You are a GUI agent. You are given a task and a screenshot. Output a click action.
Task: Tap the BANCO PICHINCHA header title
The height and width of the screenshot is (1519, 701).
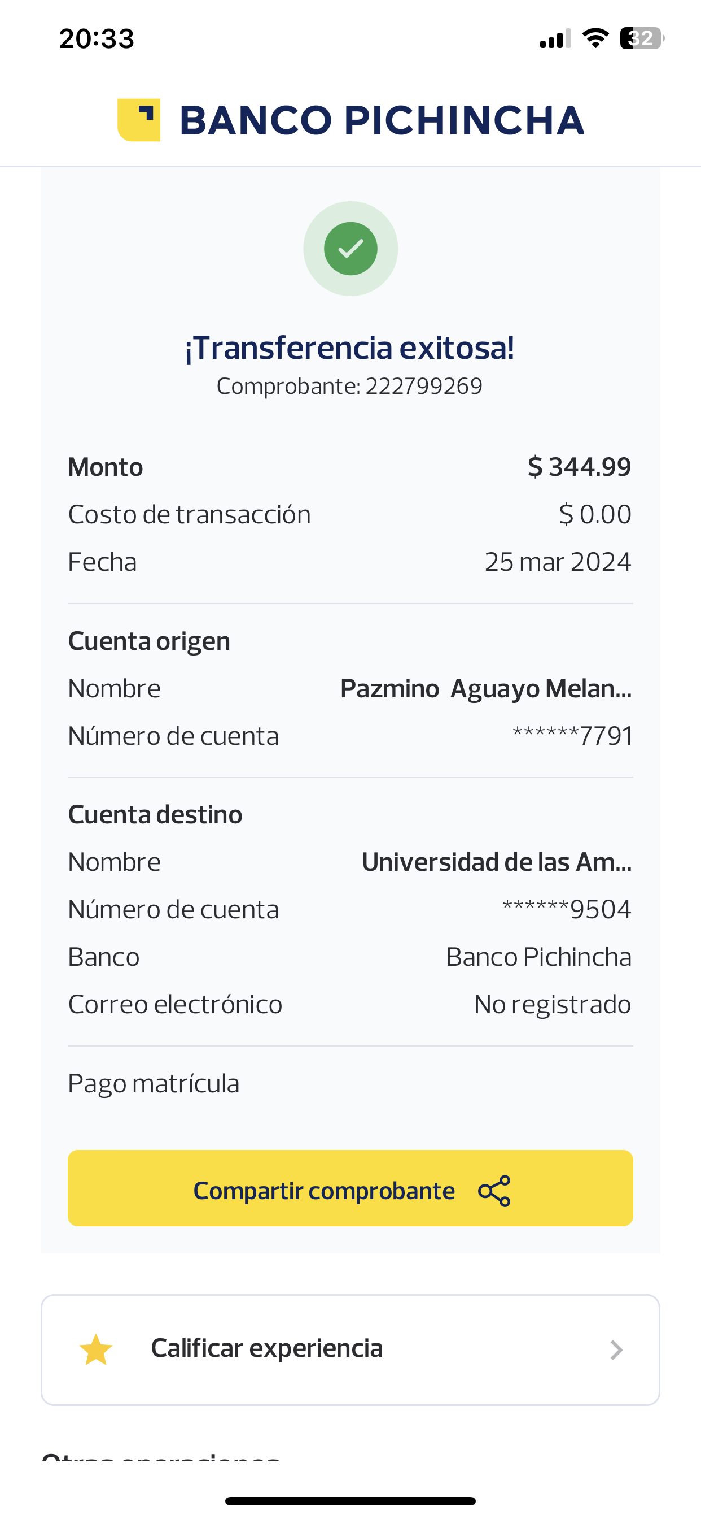[x=382, y=120]
